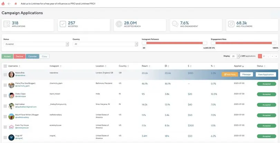Check the box for Otaku Oppa row
Screen dimensions: 280x143
(5, 95)
